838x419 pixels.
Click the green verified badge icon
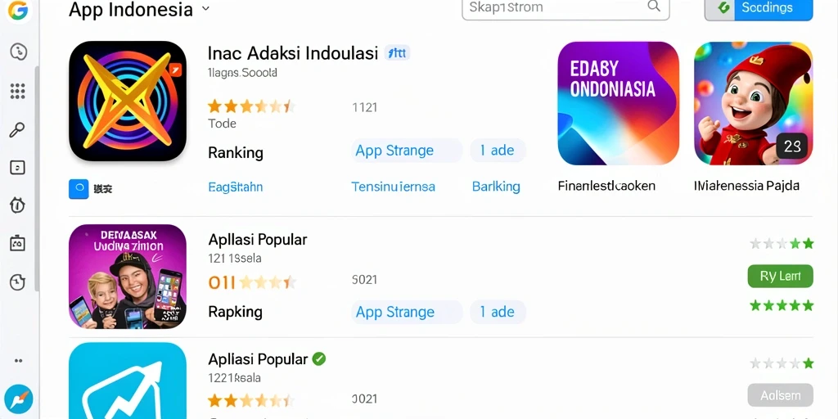pyautogui.click(x=319, y=358)
